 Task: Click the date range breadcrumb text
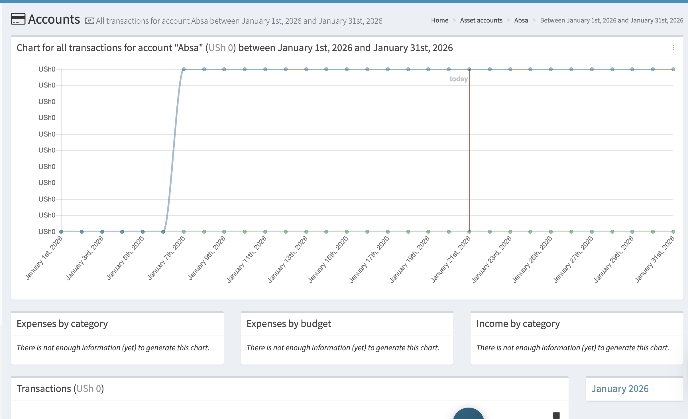coord(611,21)
